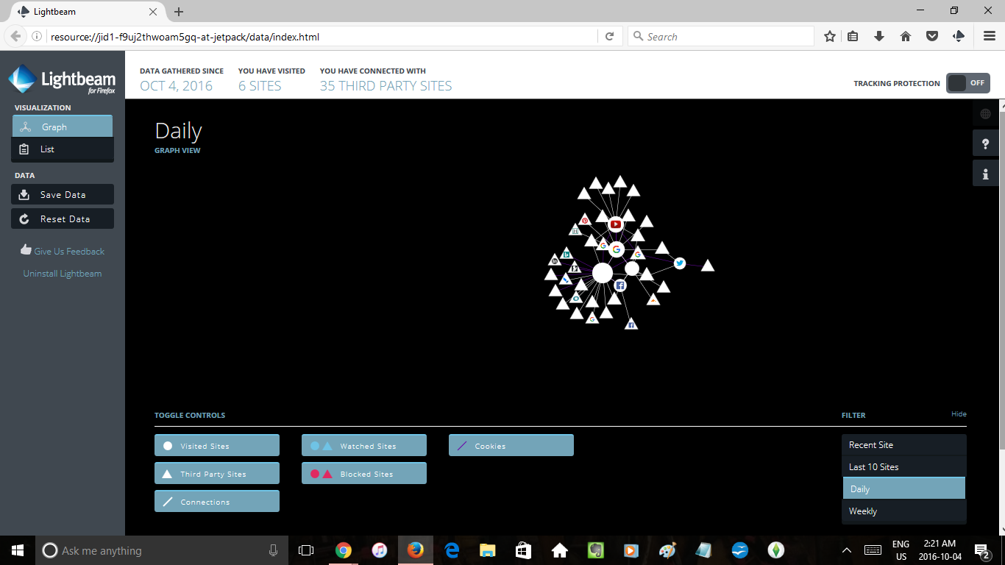Viewport: 1005px width, 565px height.
Task: Click the Firefox Search box
Action: [x=721, y=37]
